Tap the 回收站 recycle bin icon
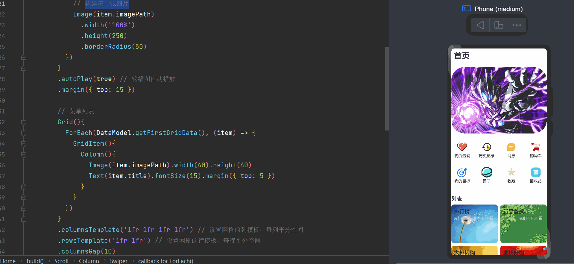This screenshot has width=574, height=264. click(536, 172)
